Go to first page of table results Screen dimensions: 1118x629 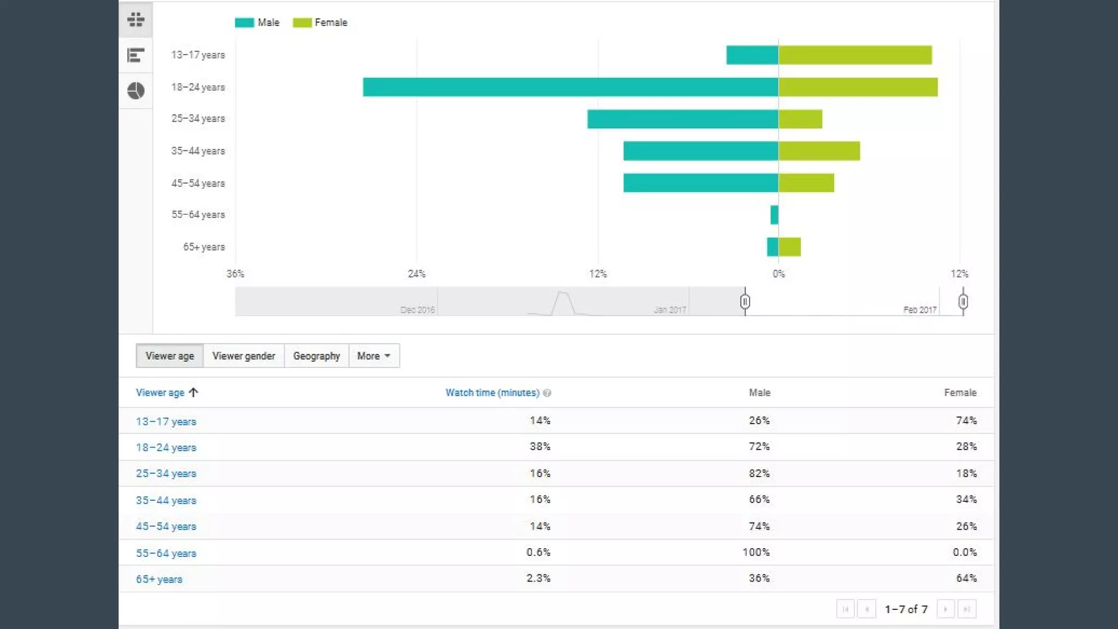click(845, 609)
